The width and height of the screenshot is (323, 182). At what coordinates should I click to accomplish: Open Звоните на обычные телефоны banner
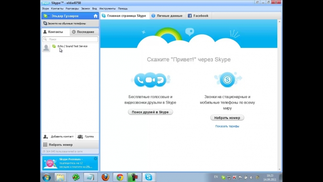(x=70, y=23)
